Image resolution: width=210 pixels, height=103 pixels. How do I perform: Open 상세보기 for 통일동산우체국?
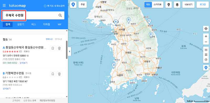point(24,63)
